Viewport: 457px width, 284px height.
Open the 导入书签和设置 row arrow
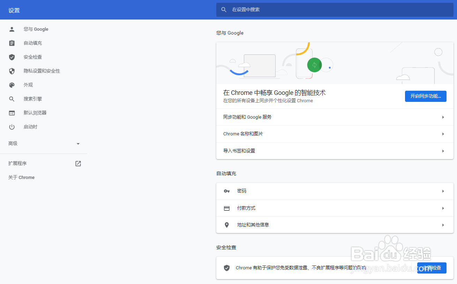point(443,151)
